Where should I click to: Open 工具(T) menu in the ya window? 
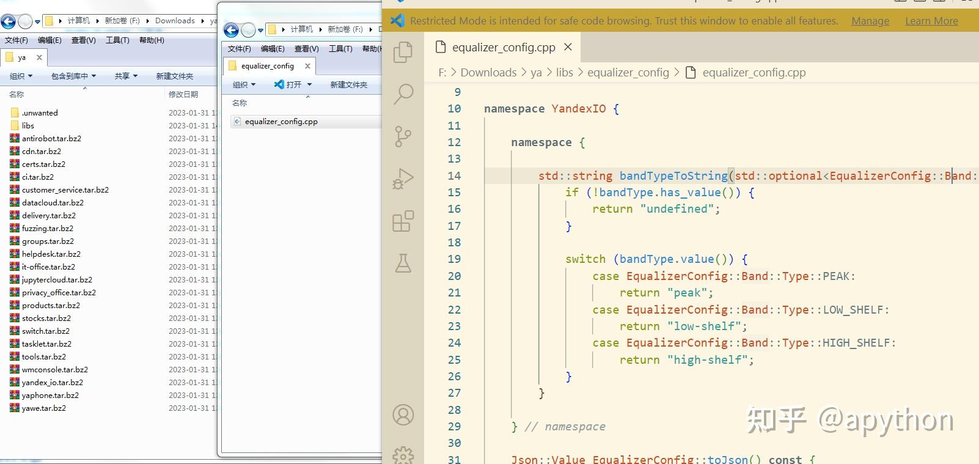click(117, 40)
